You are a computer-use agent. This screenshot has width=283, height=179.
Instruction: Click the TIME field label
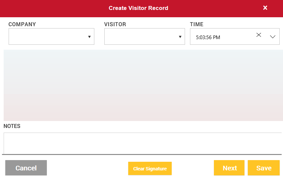pyautogui.click(x=197, y=24)
